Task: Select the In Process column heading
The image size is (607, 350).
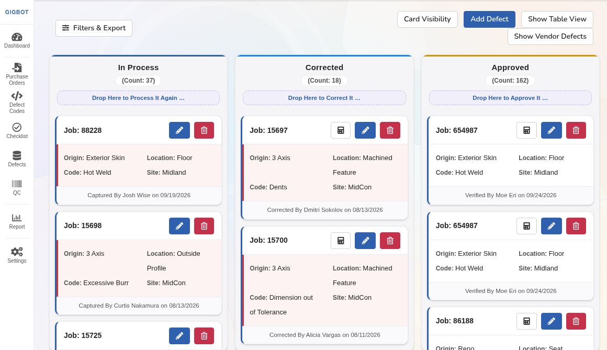Action: pyautogui.click(x=138, y=67)
